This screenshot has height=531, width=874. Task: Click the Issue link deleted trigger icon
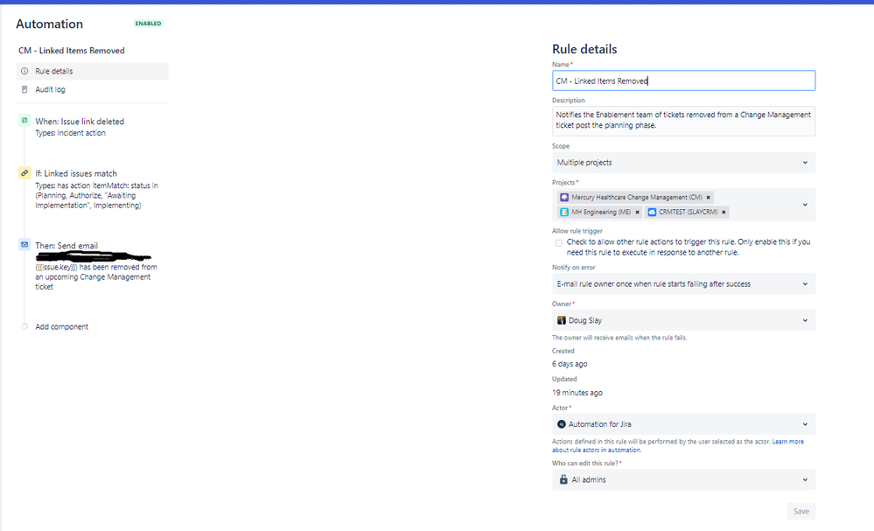[x=24, y=122]
